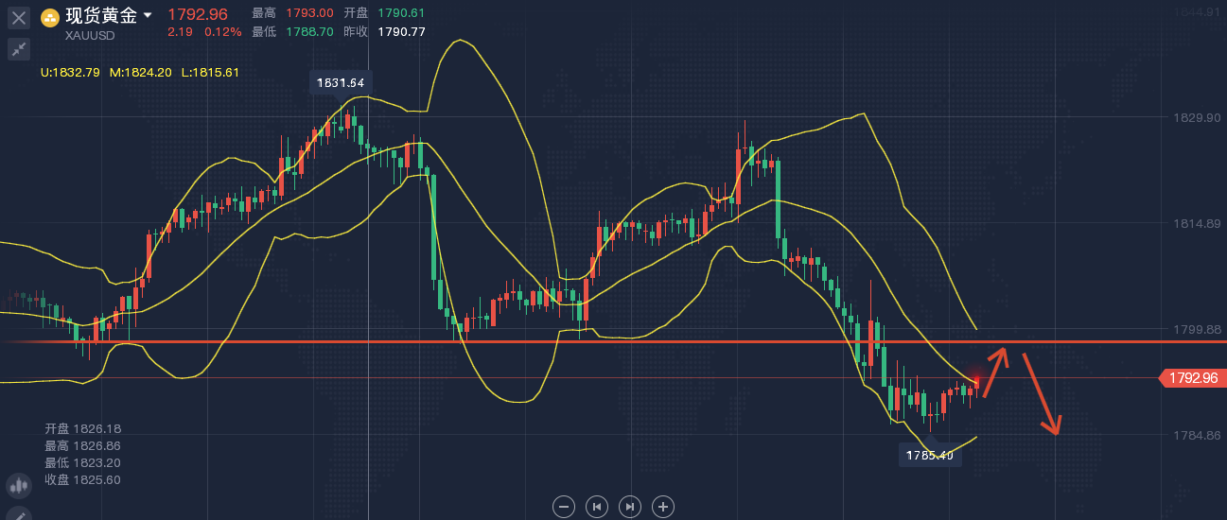Screen dimensions: 1227x520
Task: Click the crosshair 收盘 1825.60 readout
Action: 83,479
